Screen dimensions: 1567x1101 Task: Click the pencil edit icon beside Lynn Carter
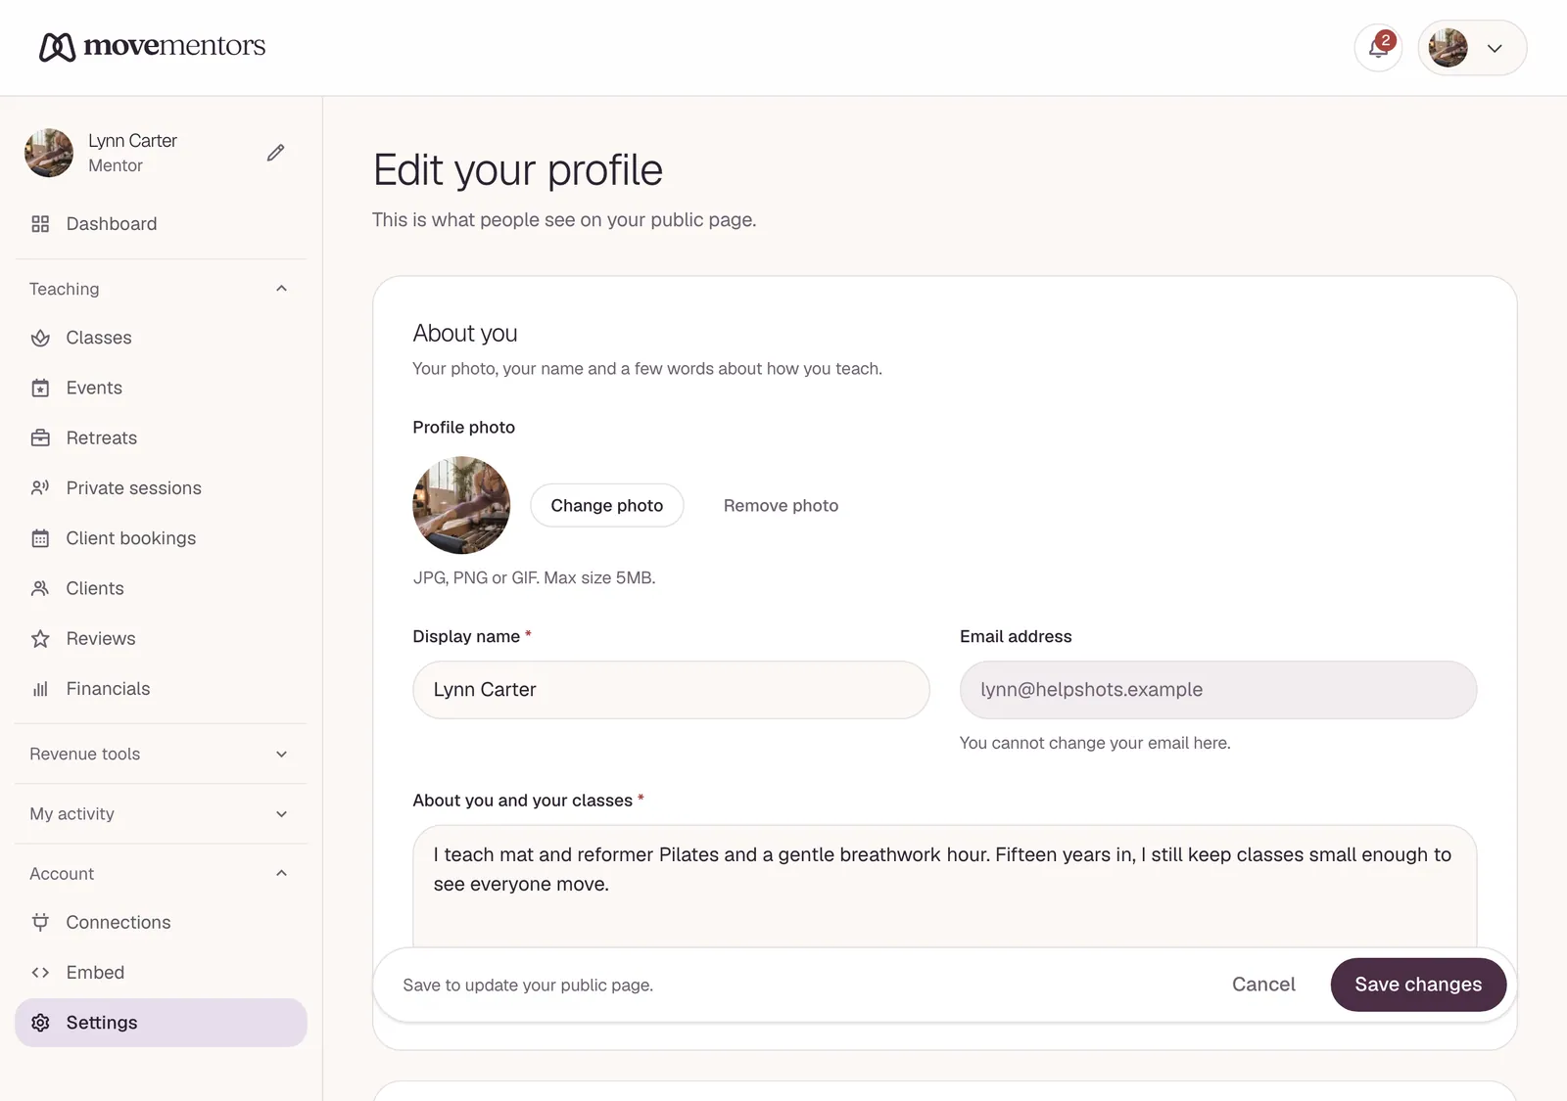pyautogui.click(x=276, y=153)
